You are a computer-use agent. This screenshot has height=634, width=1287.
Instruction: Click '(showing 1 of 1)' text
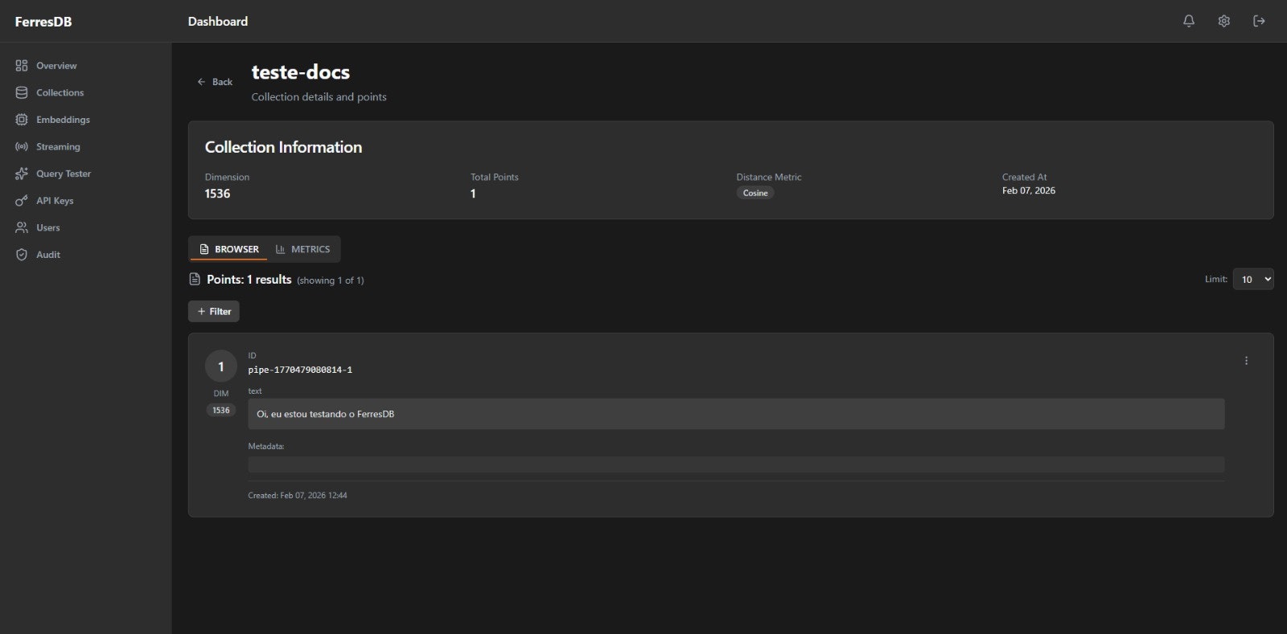click(x=331, y=280)
